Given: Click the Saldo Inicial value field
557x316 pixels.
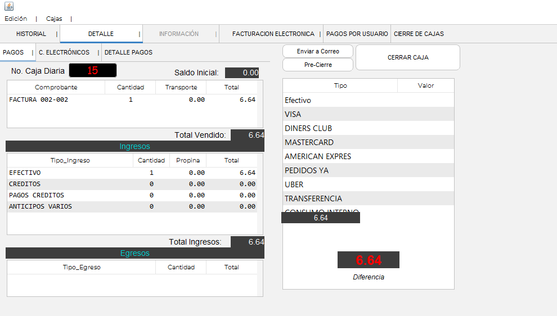Looking at the screenshot, I should tap(242, 73).
